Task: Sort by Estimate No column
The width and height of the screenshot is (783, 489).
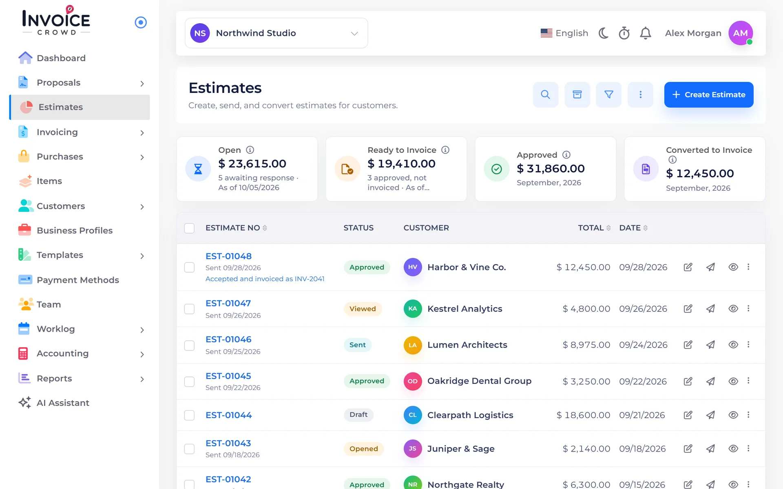Action: [x=236, y=228]
